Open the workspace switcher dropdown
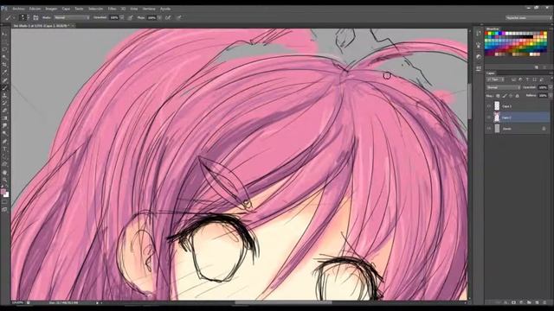This screenshot has height=311, width=554. [528, 17]
